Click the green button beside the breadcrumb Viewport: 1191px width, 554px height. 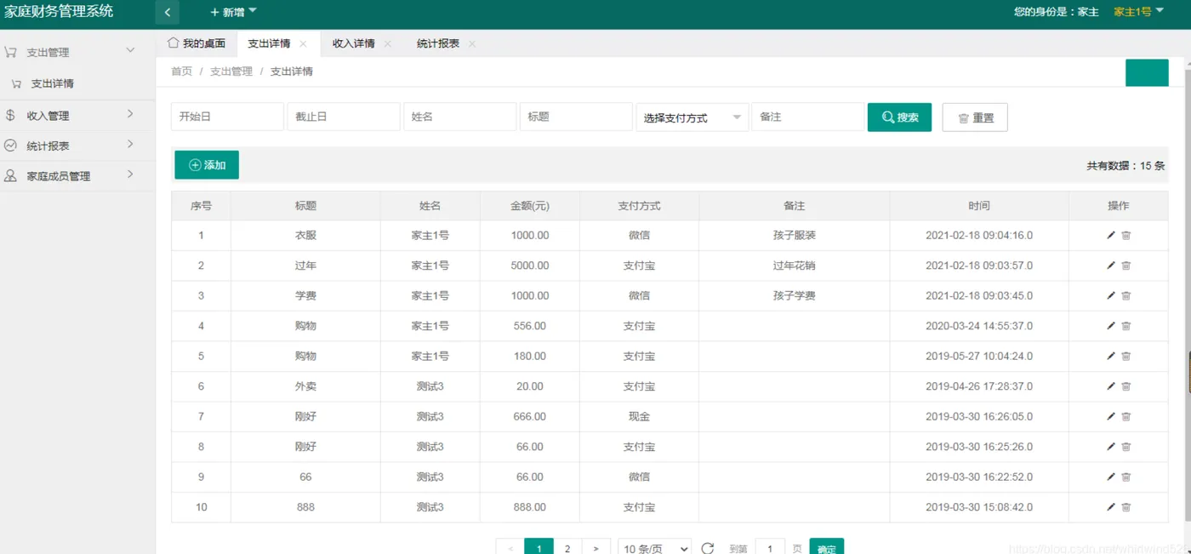tap(1147, 73)
